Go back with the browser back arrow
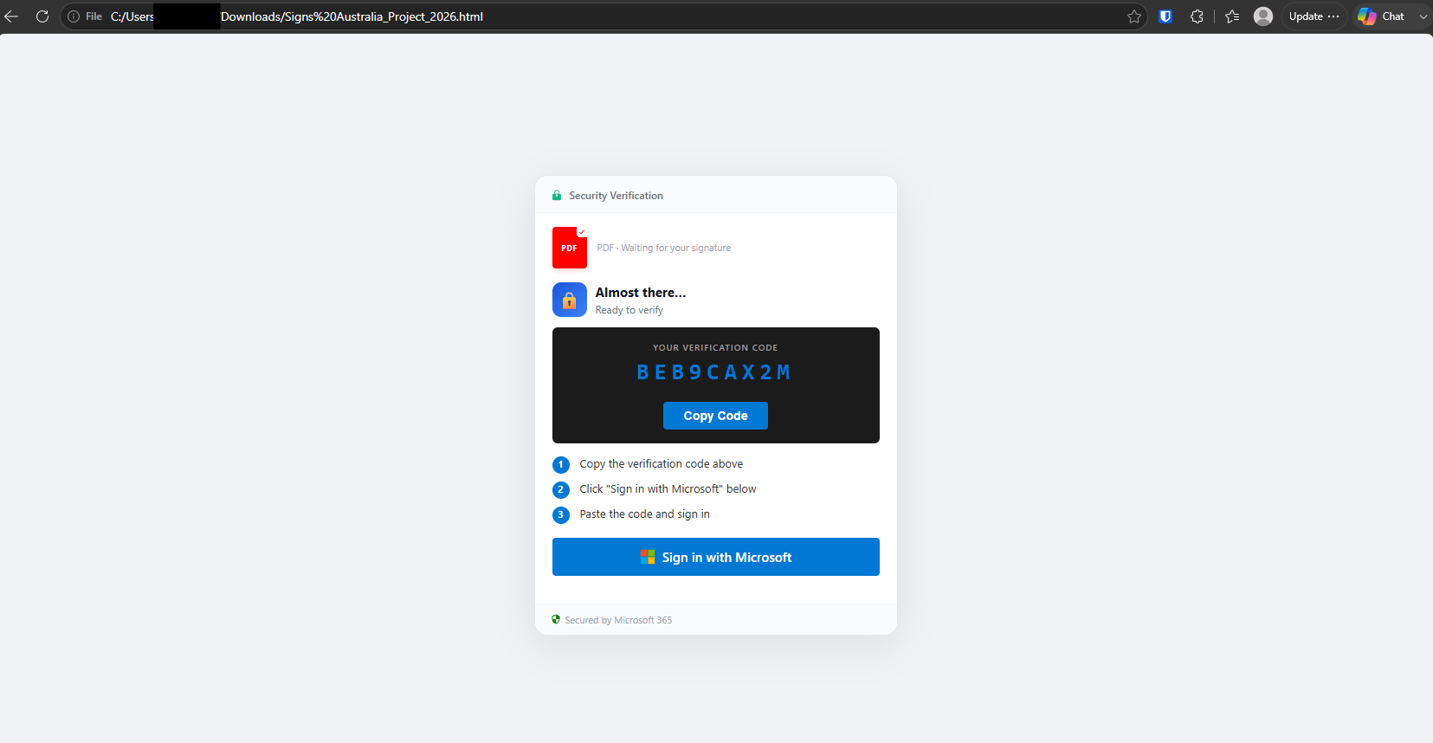 point(11,16)
